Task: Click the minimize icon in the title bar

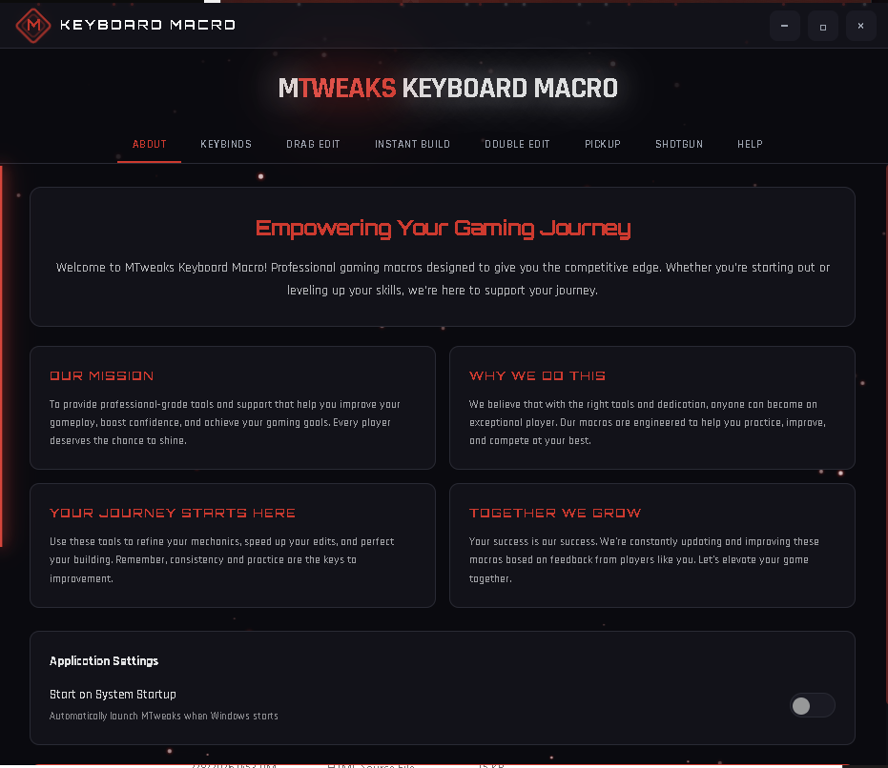Action: [x=784, y=26]
